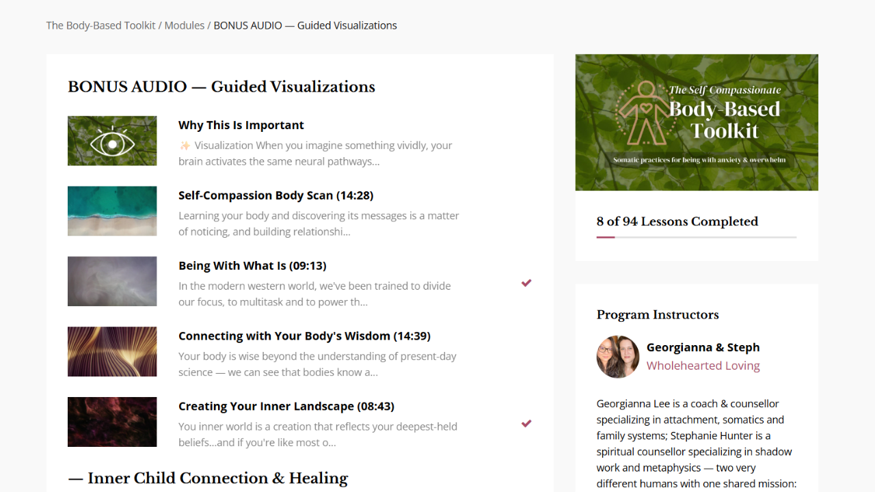Click the lessons completed progress bar
This screenshot has width=875, height=492.
point(697,237)
